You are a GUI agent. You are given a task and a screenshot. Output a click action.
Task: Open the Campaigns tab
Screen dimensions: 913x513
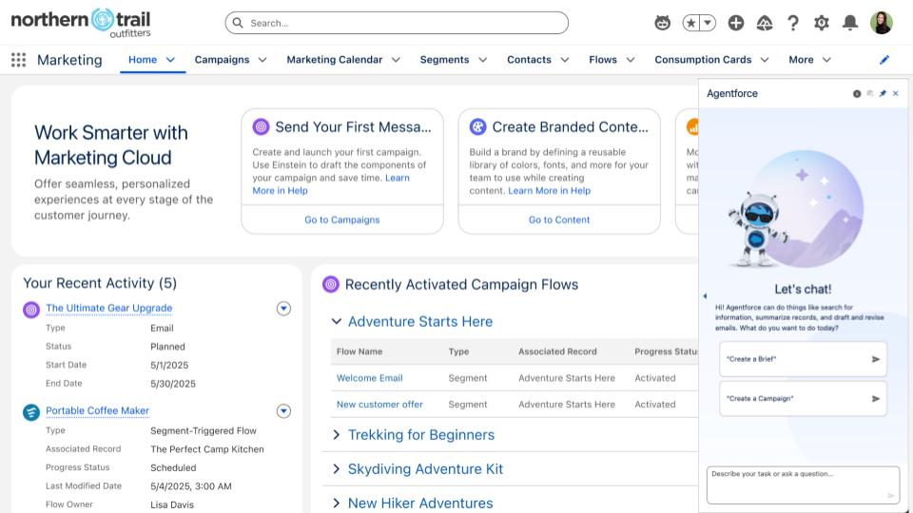(222, 60)
